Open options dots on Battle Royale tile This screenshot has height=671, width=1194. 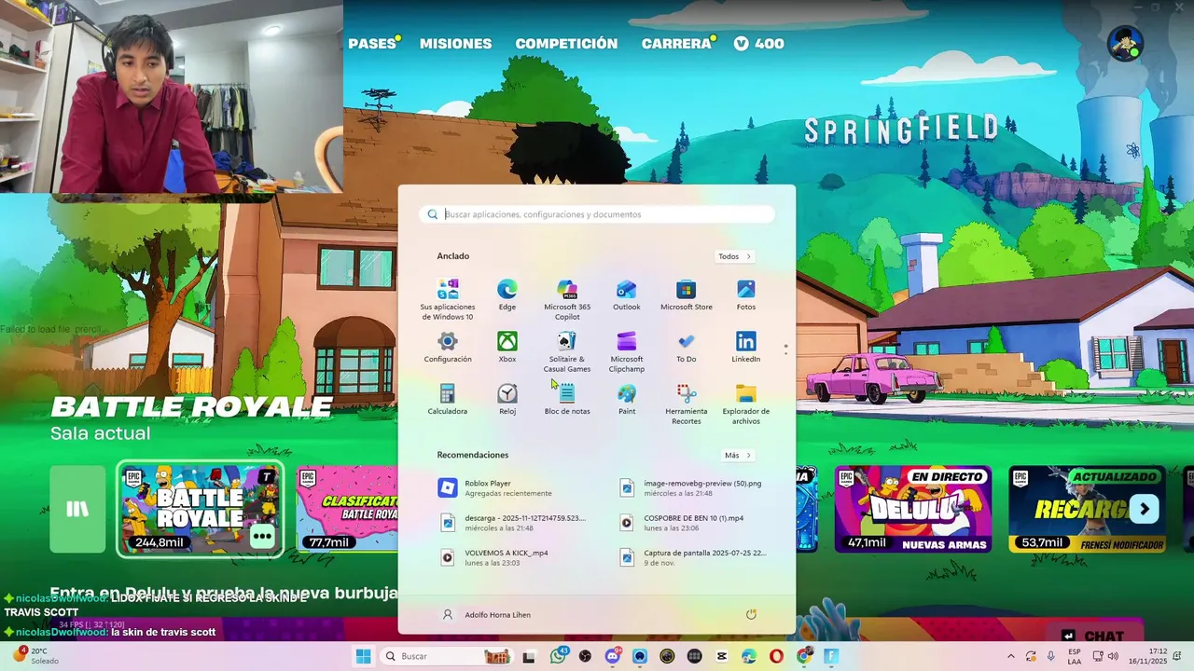click(262, 536)
